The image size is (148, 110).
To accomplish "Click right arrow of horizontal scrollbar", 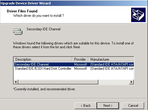I will (131, 82).
